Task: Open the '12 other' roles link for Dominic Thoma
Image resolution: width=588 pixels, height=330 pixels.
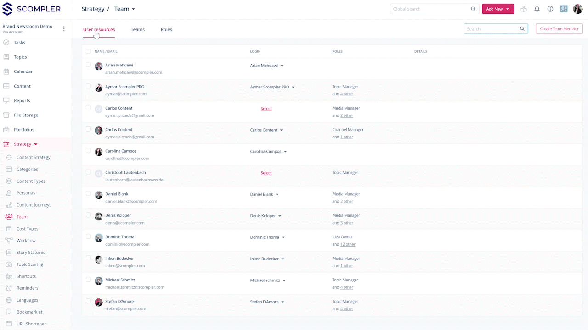Action: click(x=348, y=244)
